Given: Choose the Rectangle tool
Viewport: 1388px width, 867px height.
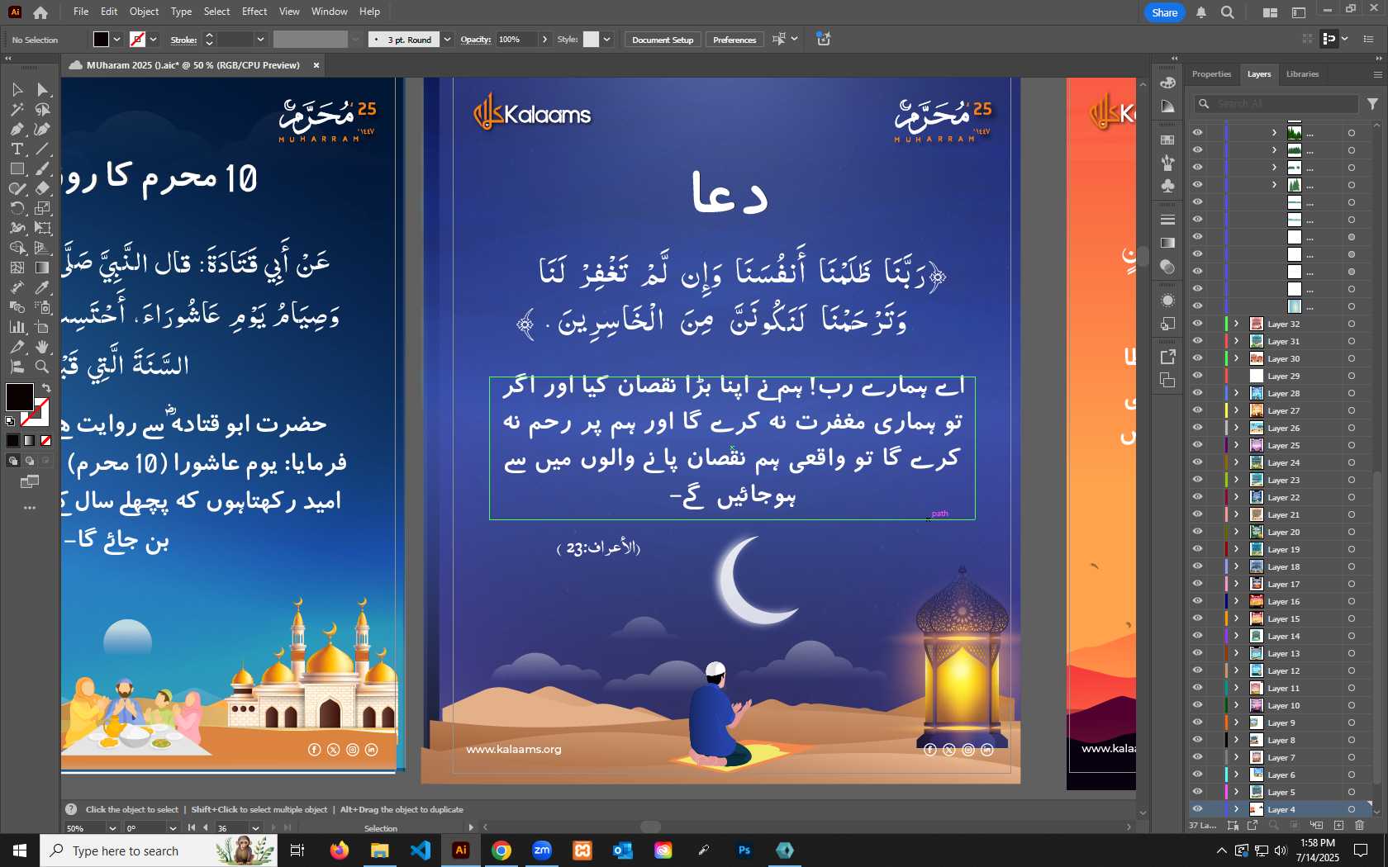Looking at the screenshot, I should [x=17, y=168].
